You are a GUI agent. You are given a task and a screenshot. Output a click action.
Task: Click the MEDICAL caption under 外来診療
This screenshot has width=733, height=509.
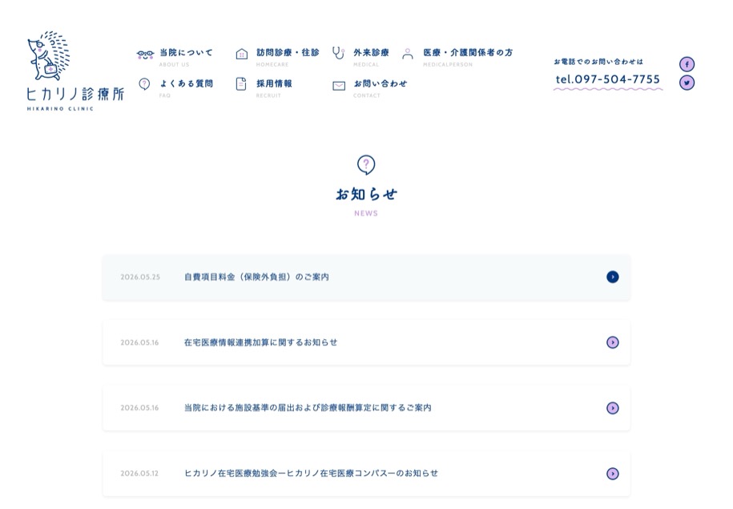366,65
